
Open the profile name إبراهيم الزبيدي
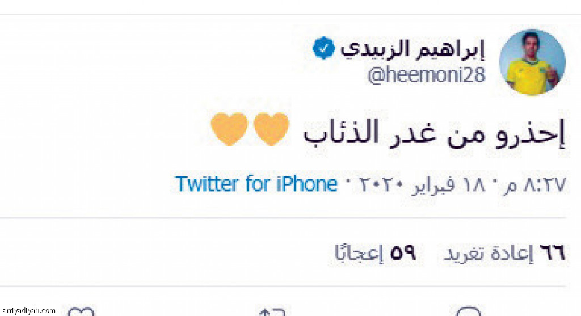click(412, 49)
